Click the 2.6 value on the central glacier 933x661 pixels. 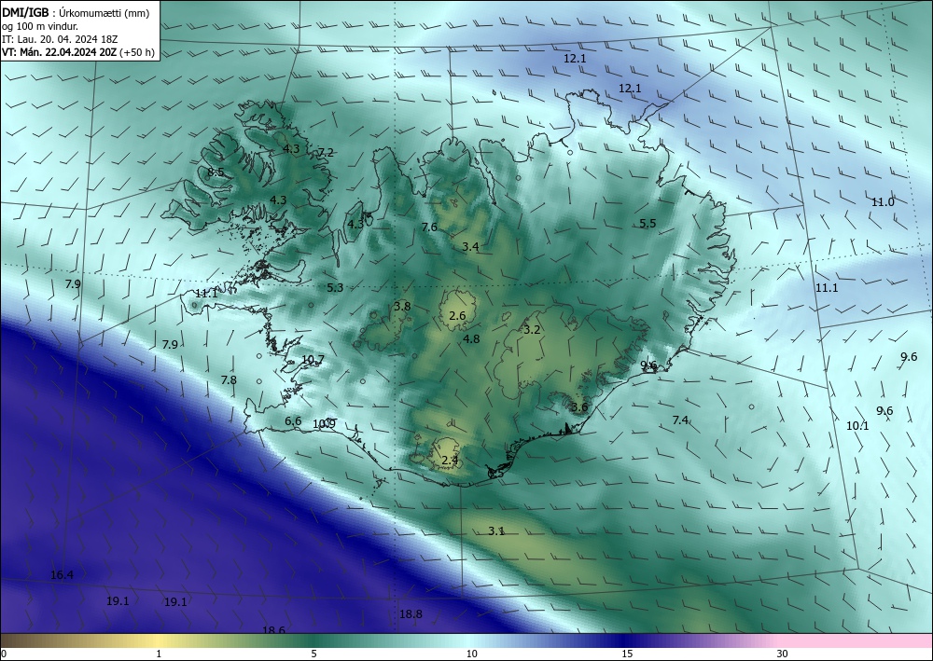(x=457, y=316)
